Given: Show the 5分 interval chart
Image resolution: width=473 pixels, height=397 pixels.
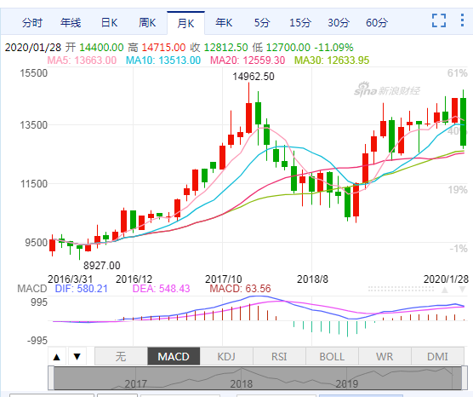Looking at the screenshot, I should click(262, 23).
